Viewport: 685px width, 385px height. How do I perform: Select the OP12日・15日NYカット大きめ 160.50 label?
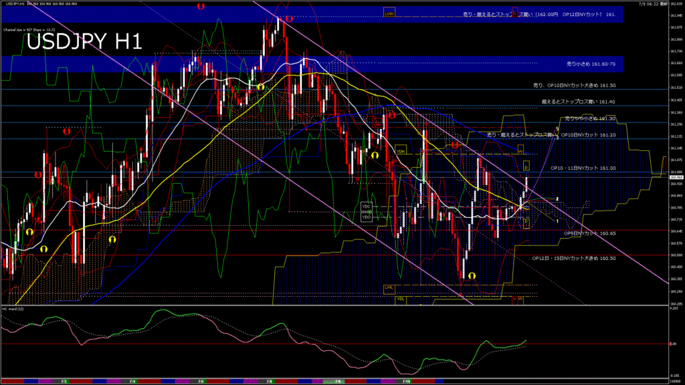573,258
